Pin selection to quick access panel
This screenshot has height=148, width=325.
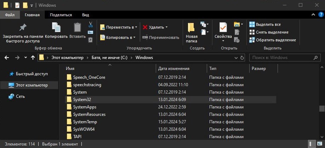point(23,33)
